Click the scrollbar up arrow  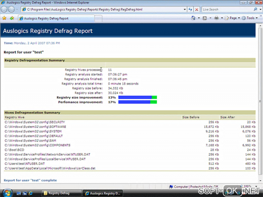tap(260, 26)
